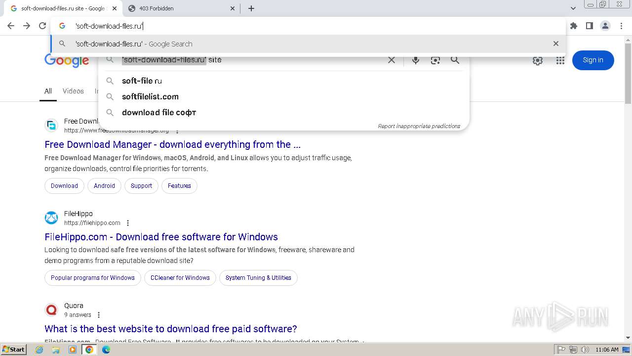The width and height of the screenshot is (632, 356).
Task: Open Google search by image lens
Action: 435,60
